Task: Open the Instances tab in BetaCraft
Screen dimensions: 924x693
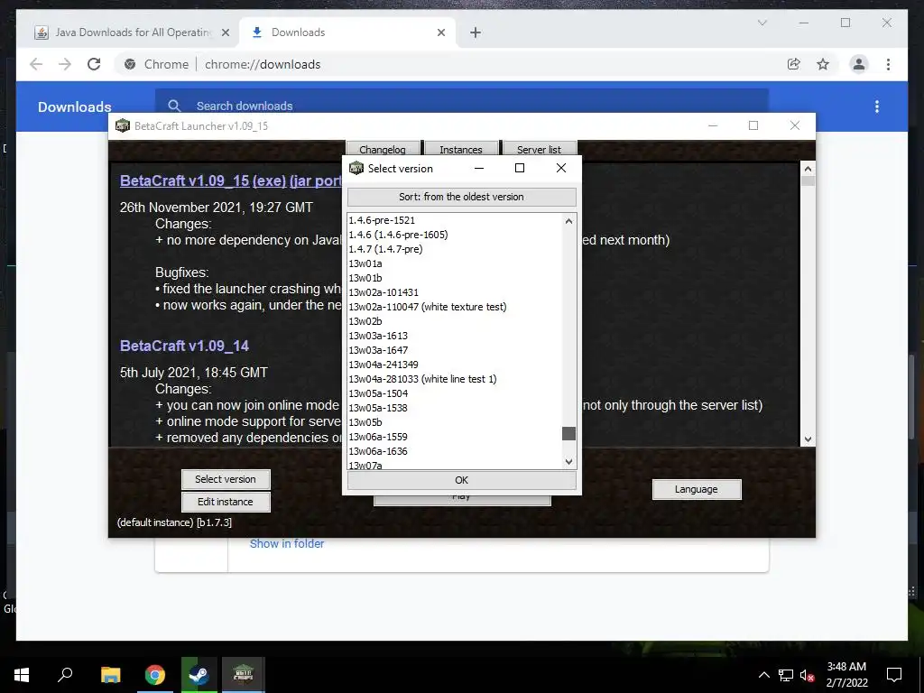Action: coord(461,150)
